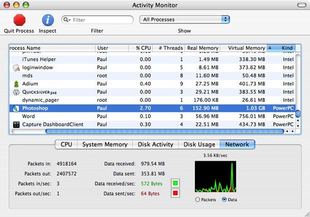Click the blue Inspect info icon
Viewport: 310px width, 217px height.
[48, 20]
